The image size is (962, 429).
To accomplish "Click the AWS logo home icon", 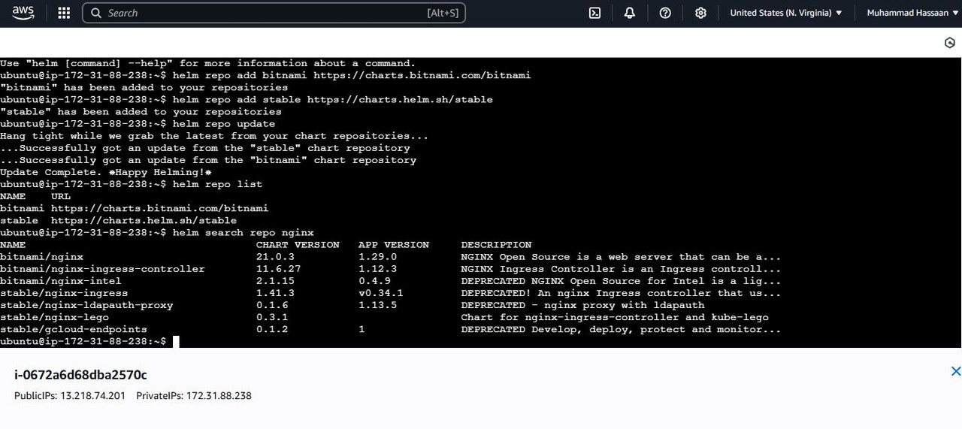I will pos(23,13).
